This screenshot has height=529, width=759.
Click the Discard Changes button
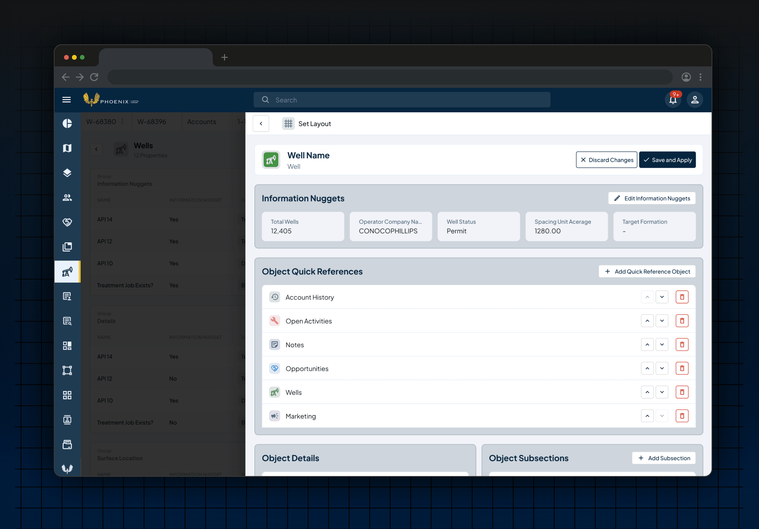click(606, 160)
